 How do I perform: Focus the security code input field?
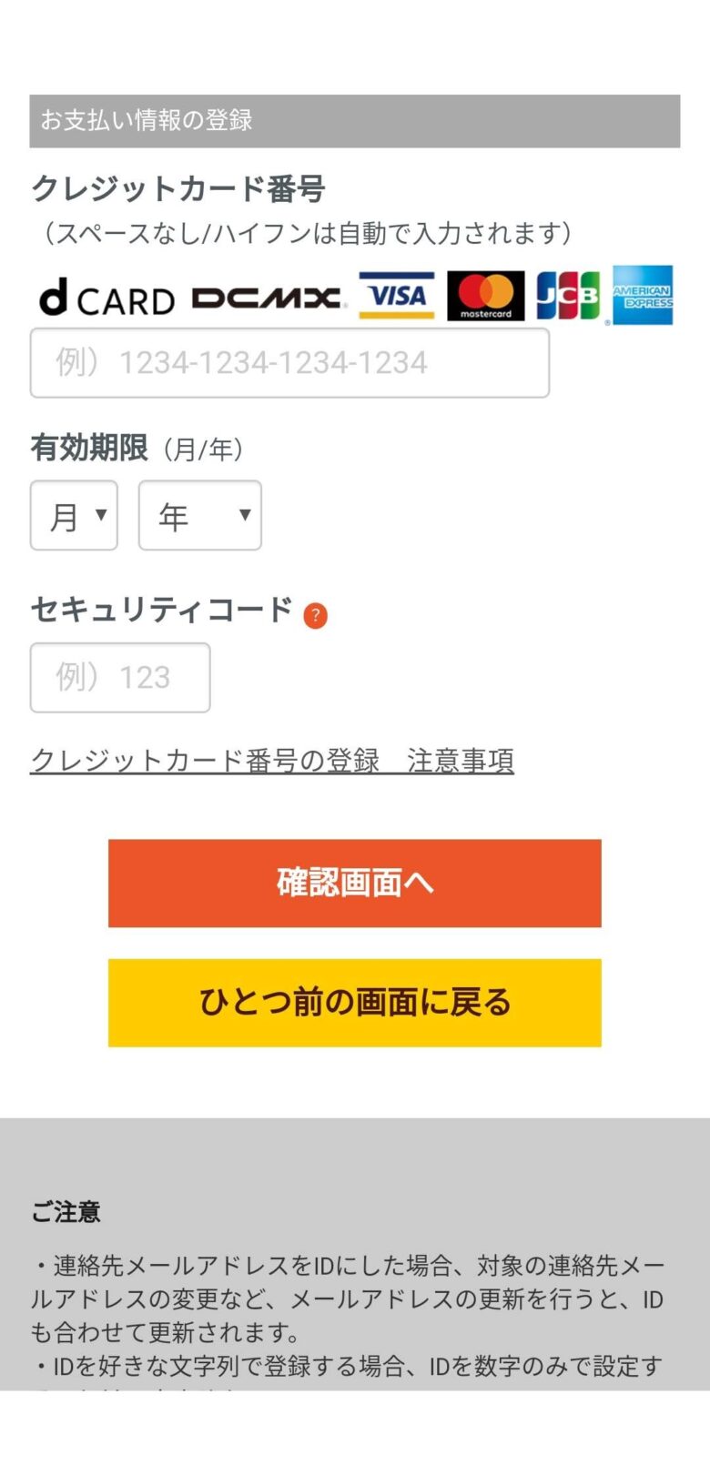(120, 678)
